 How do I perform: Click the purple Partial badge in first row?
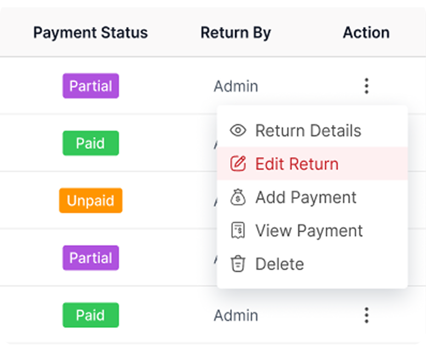(90, 86)
